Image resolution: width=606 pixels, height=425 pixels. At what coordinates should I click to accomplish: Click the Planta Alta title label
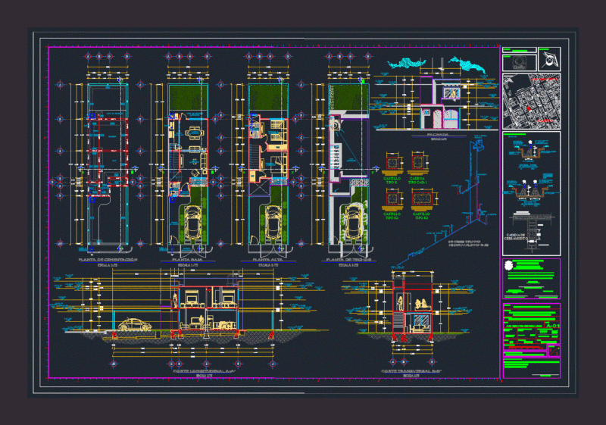click(268, 260)
